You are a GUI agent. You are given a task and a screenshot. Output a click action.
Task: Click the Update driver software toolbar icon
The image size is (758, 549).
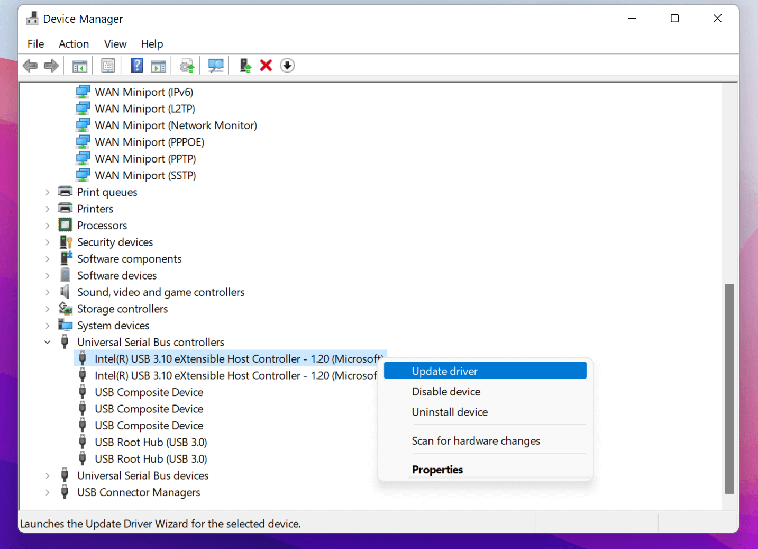[x=187, y=66]
